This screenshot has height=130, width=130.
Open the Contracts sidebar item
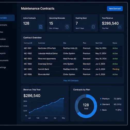[x=3, y=25]
